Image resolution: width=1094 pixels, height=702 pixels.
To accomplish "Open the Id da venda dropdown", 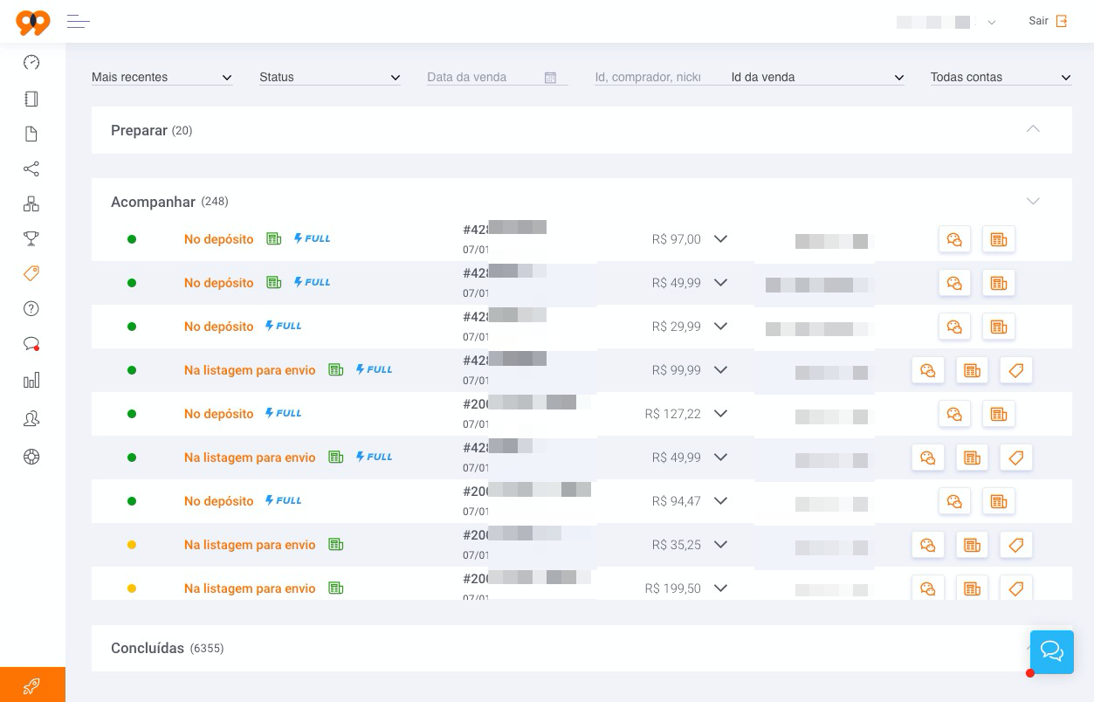I will 817,77.
